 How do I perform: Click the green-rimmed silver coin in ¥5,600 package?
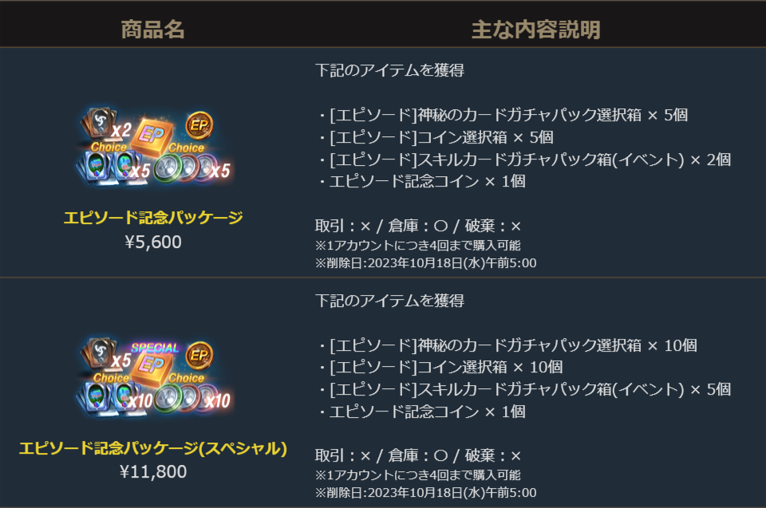click(167, 167)
